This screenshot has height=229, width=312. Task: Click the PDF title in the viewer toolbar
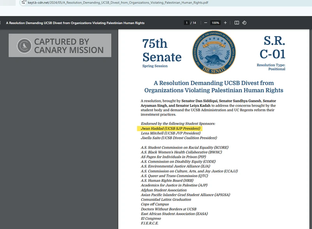[75, 23]
